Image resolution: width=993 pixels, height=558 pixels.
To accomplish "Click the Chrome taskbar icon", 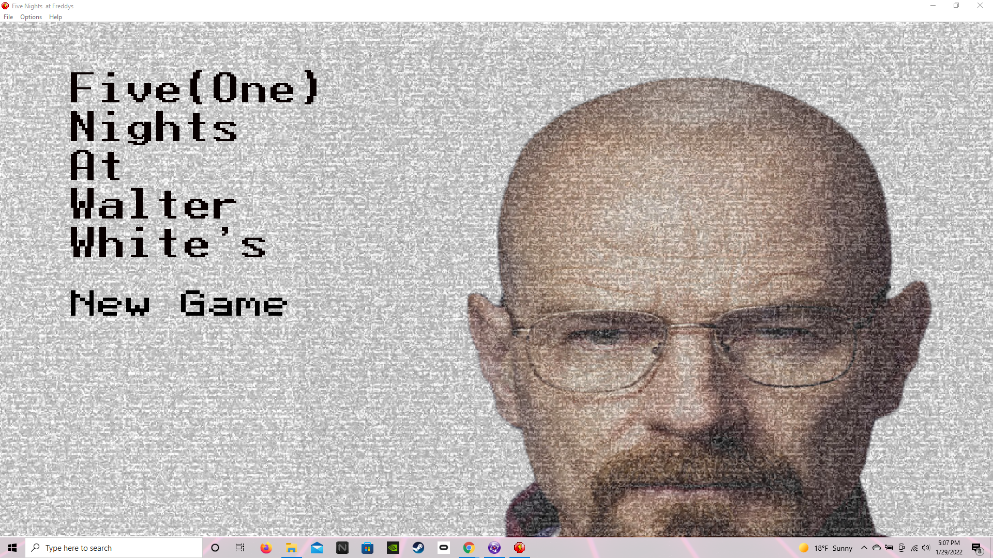I will coord(469,548).
